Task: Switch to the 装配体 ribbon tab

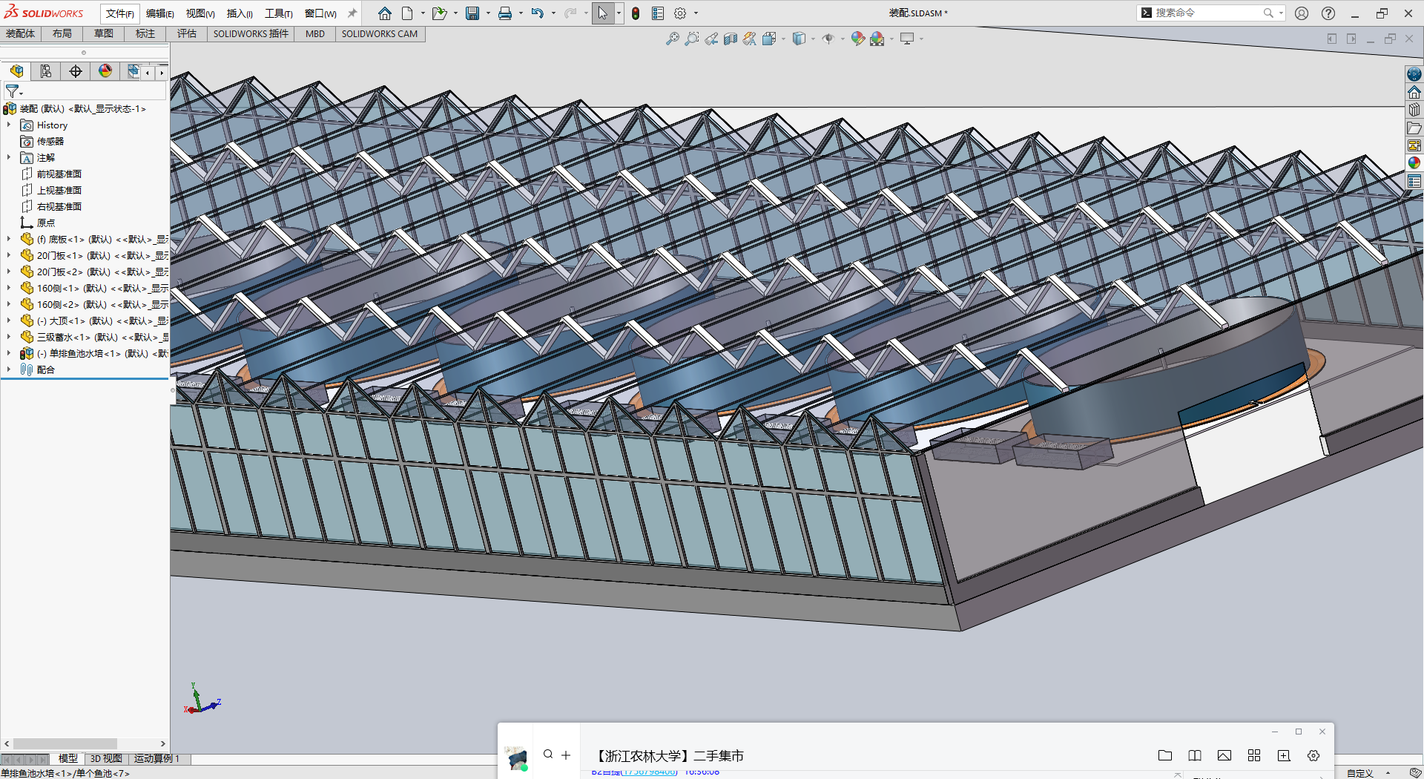Action: [x=21, y=33]
